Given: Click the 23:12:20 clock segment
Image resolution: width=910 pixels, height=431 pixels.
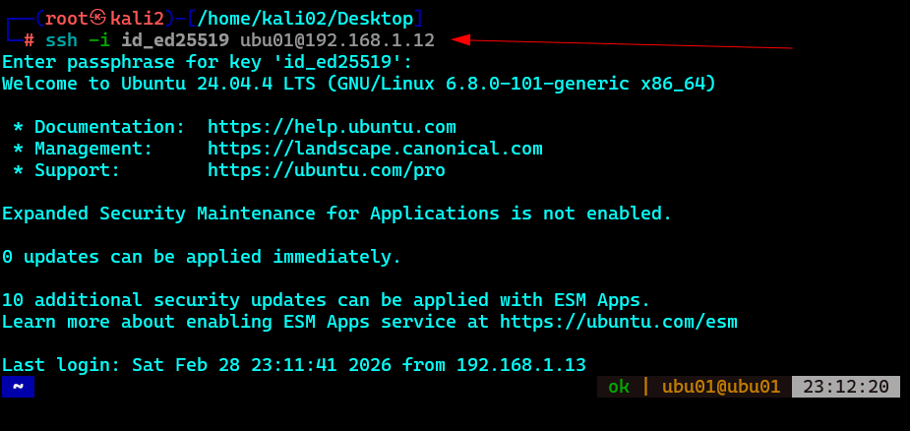Looking at the screenshot, I should (845, 387).
